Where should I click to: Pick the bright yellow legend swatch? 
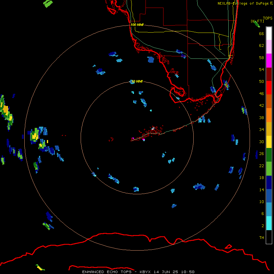[269, 142]
